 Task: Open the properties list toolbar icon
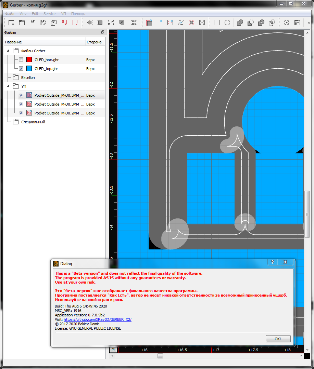[x=297, y=23]
